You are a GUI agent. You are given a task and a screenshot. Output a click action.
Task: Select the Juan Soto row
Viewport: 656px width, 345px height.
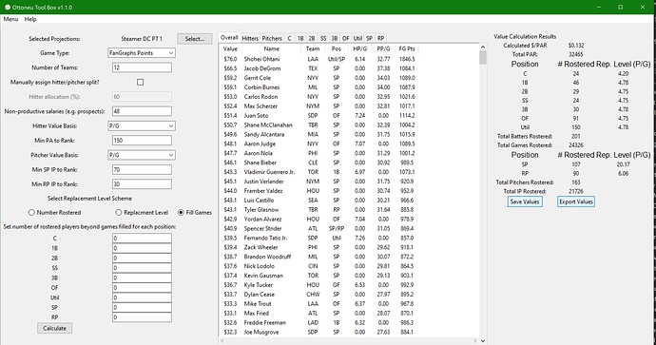click(x=318, y=115)
